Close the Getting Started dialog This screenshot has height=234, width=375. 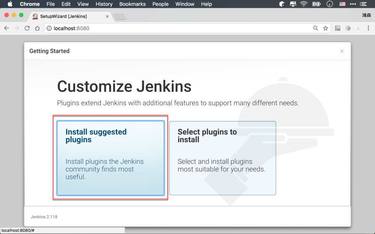pyautogui.click(x=342, y=51)
